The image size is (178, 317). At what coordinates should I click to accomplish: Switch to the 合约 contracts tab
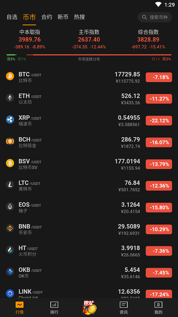coord(47,17)
